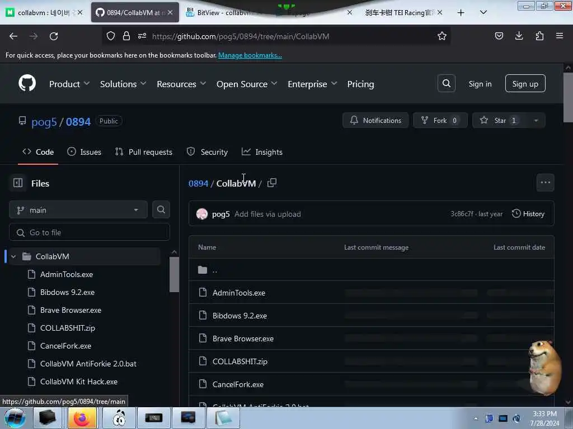This screenshot has width=573, height=429.
Task: Click the Save to Pocket icon
Action: (499, 36)
